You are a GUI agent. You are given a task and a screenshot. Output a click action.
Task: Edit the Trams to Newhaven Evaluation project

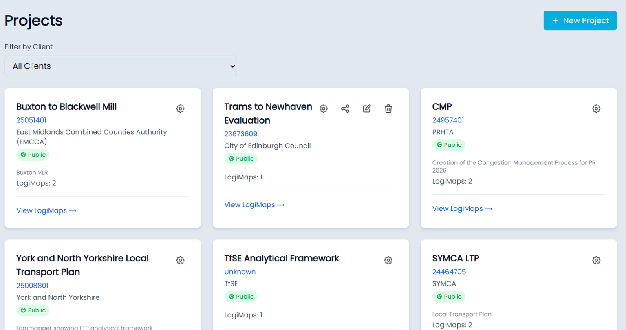367,109
